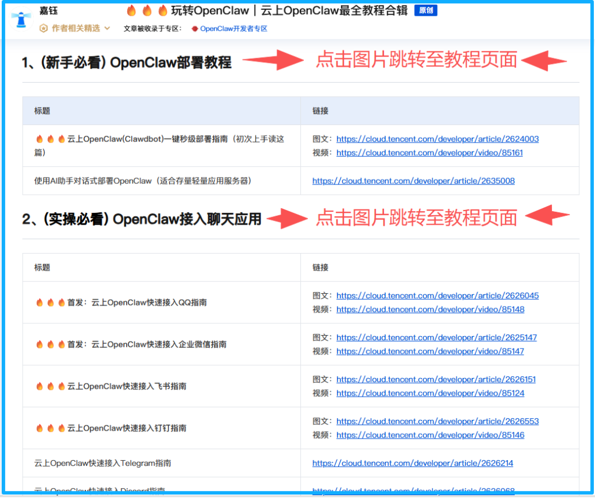Open QQ guide video link 85148
This screenshot has width=595, height=498.
click(430, 310)
